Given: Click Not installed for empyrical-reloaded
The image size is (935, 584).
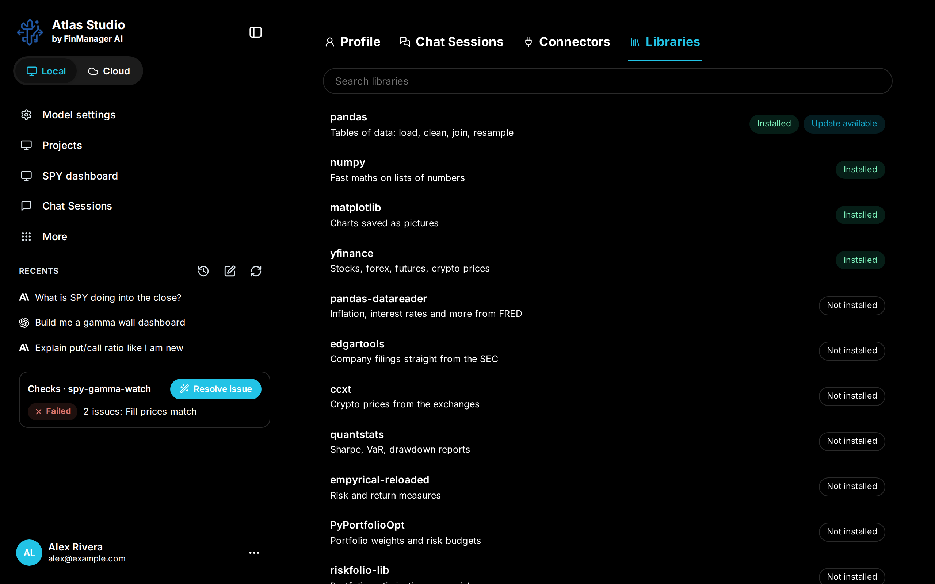Looking at the screenshot, I should tap(852, 486).
